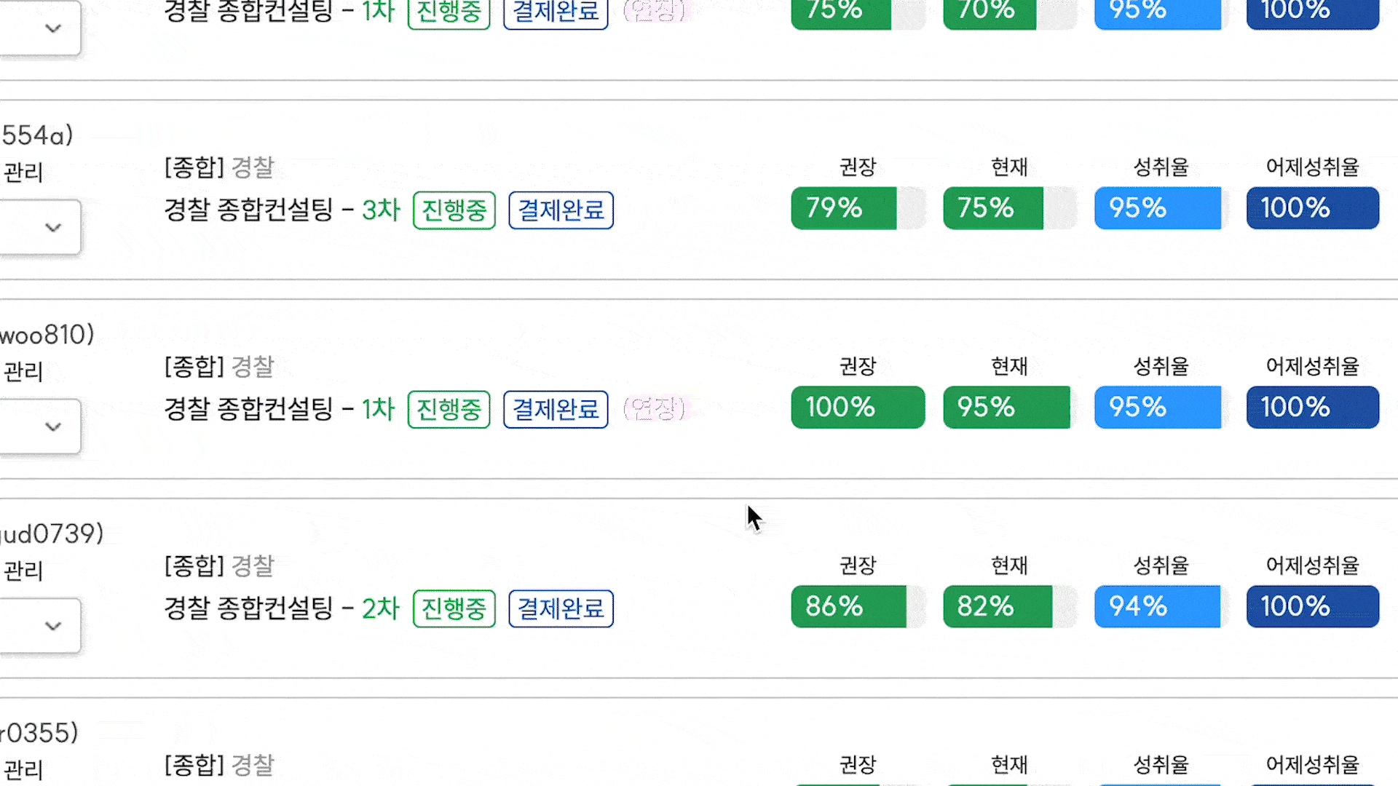Open the dropdown chevron in the ud0739 row
Viewport: 1398px width, 786px height.
point(51,626)
